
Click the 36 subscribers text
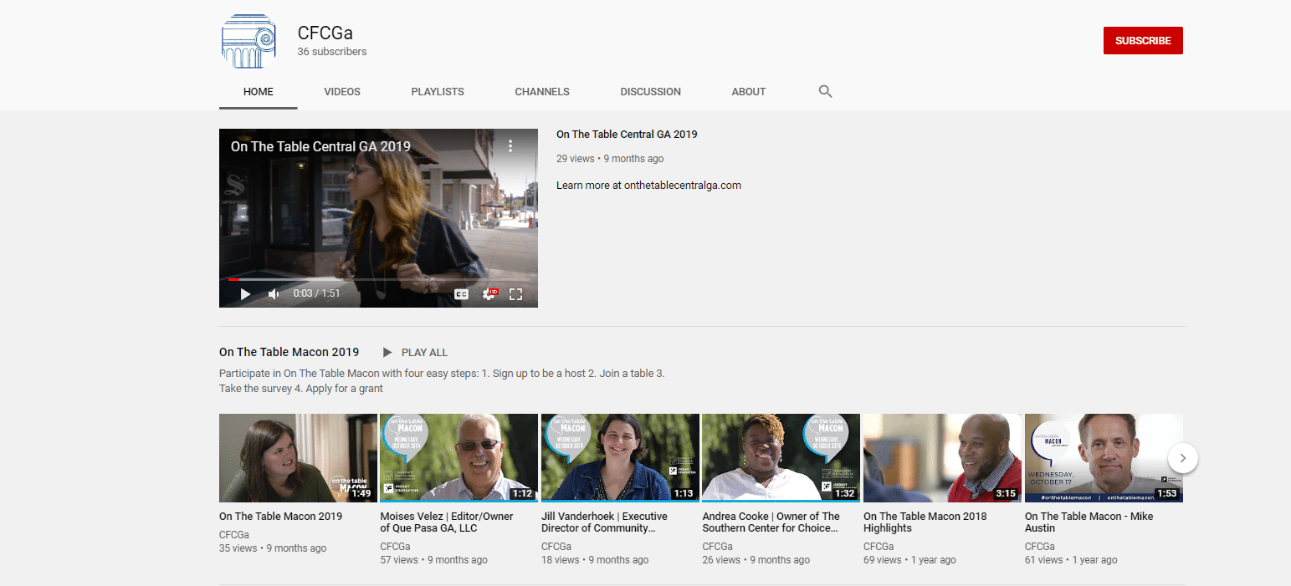pyautogui.click(x=332, y=52)
